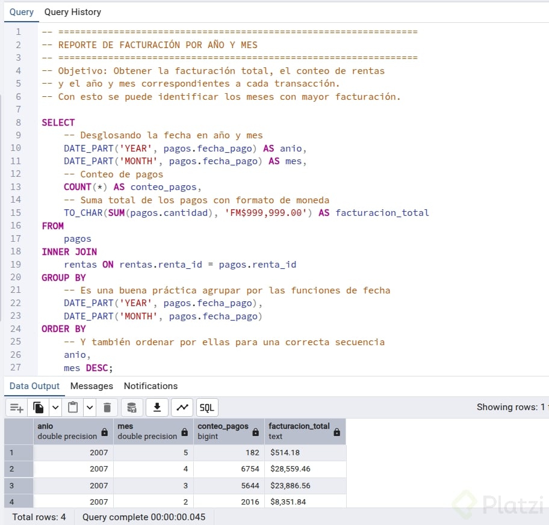Click the anio column header
The height and width of the screenshot is (525, 549).
click(66, 431)
